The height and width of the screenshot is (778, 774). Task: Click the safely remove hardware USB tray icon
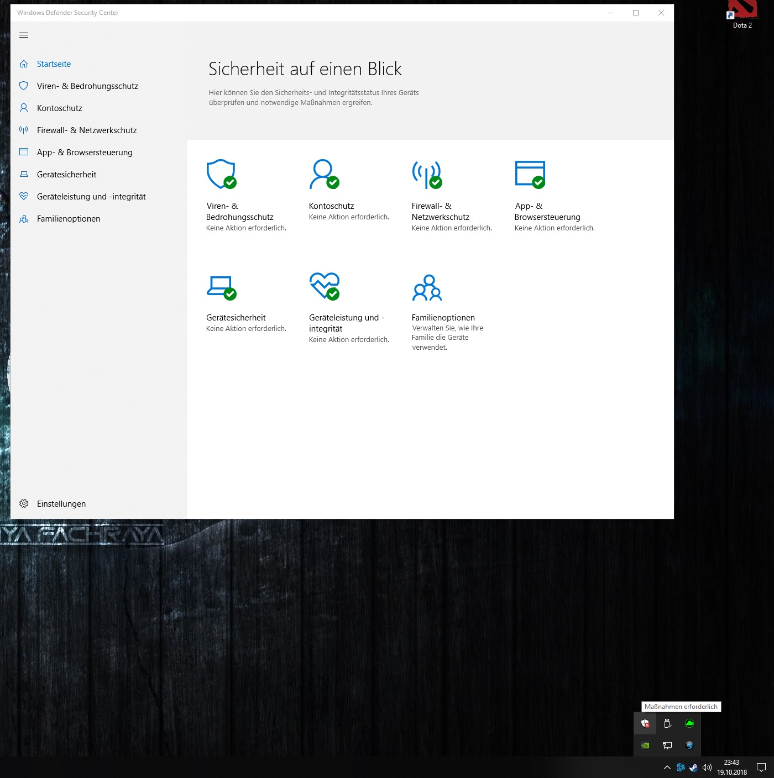point(667,723)
